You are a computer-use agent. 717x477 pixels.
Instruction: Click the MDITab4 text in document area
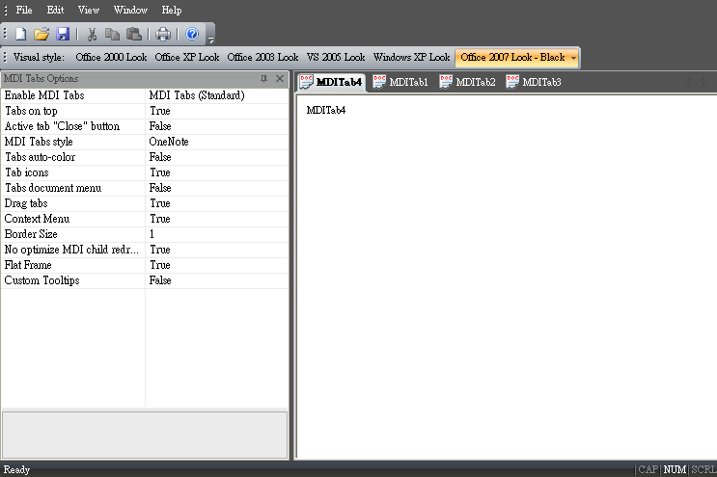(x=326, y=111)
